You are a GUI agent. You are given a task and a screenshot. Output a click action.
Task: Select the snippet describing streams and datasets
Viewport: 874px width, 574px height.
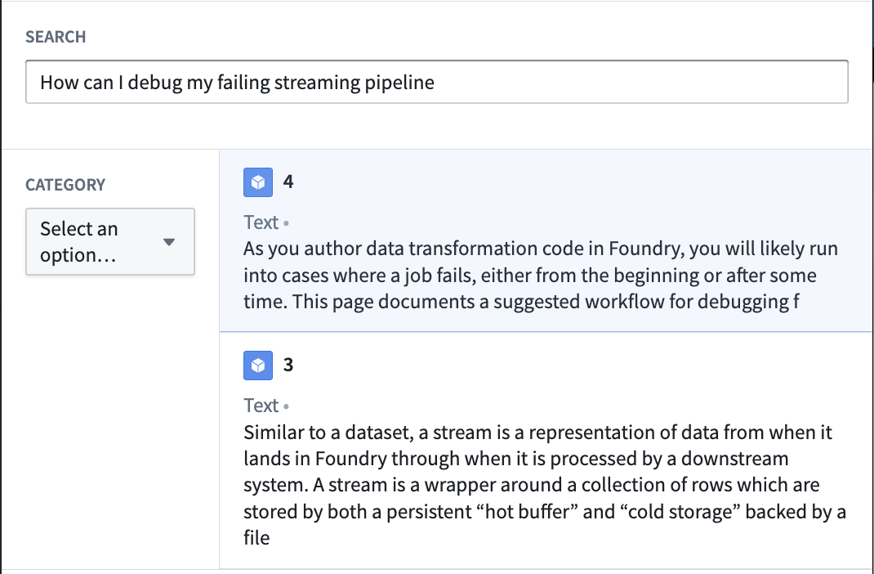545,485
